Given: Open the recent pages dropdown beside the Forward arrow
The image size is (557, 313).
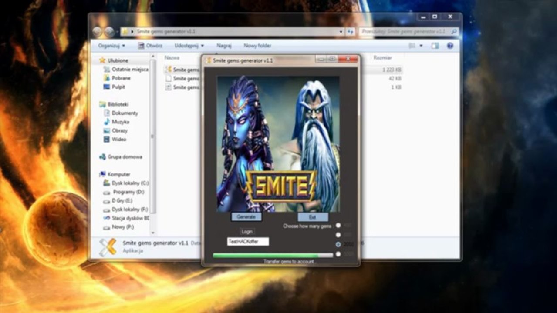Looking at the screenshot, I should tap(116, 32).
